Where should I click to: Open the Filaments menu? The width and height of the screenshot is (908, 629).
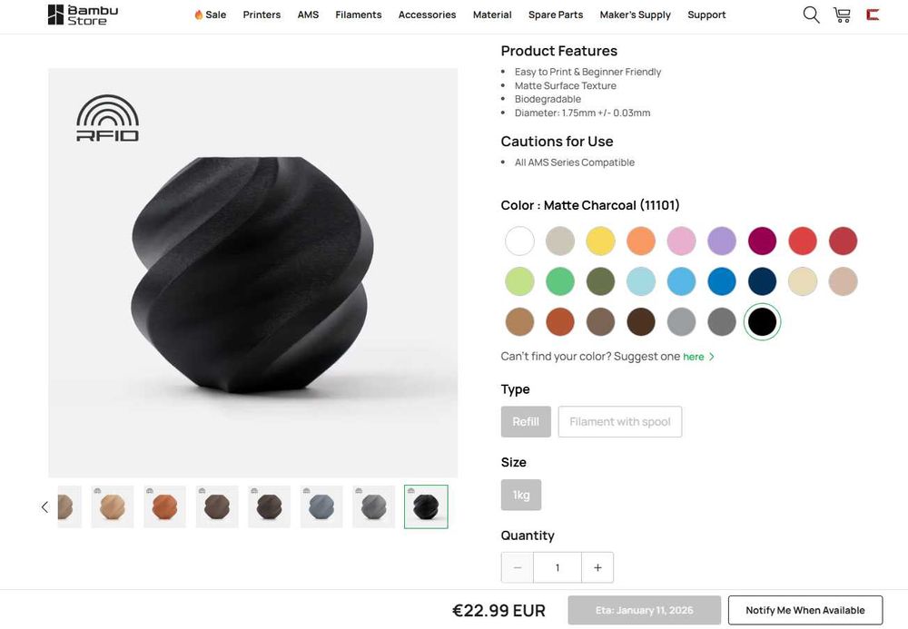[x=358, y=15]
